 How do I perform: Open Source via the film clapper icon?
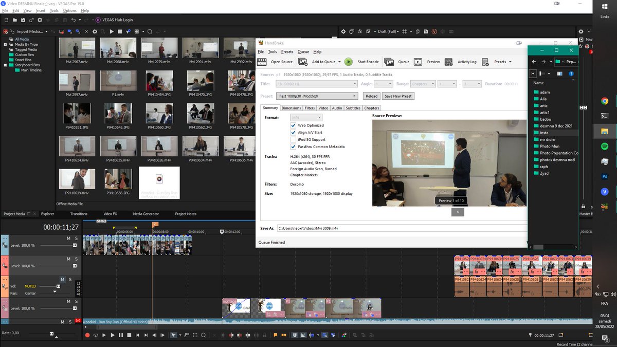tap(262, 62)
